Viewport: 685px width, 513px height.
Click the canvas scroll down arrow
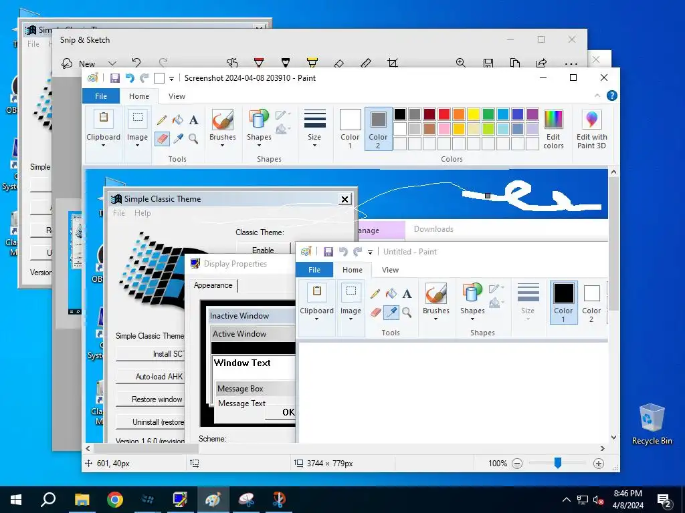pyautogui.click(x=613, y=437)
